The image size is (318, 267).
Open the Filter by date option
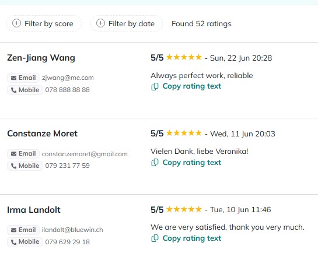(x=127, y=23)
